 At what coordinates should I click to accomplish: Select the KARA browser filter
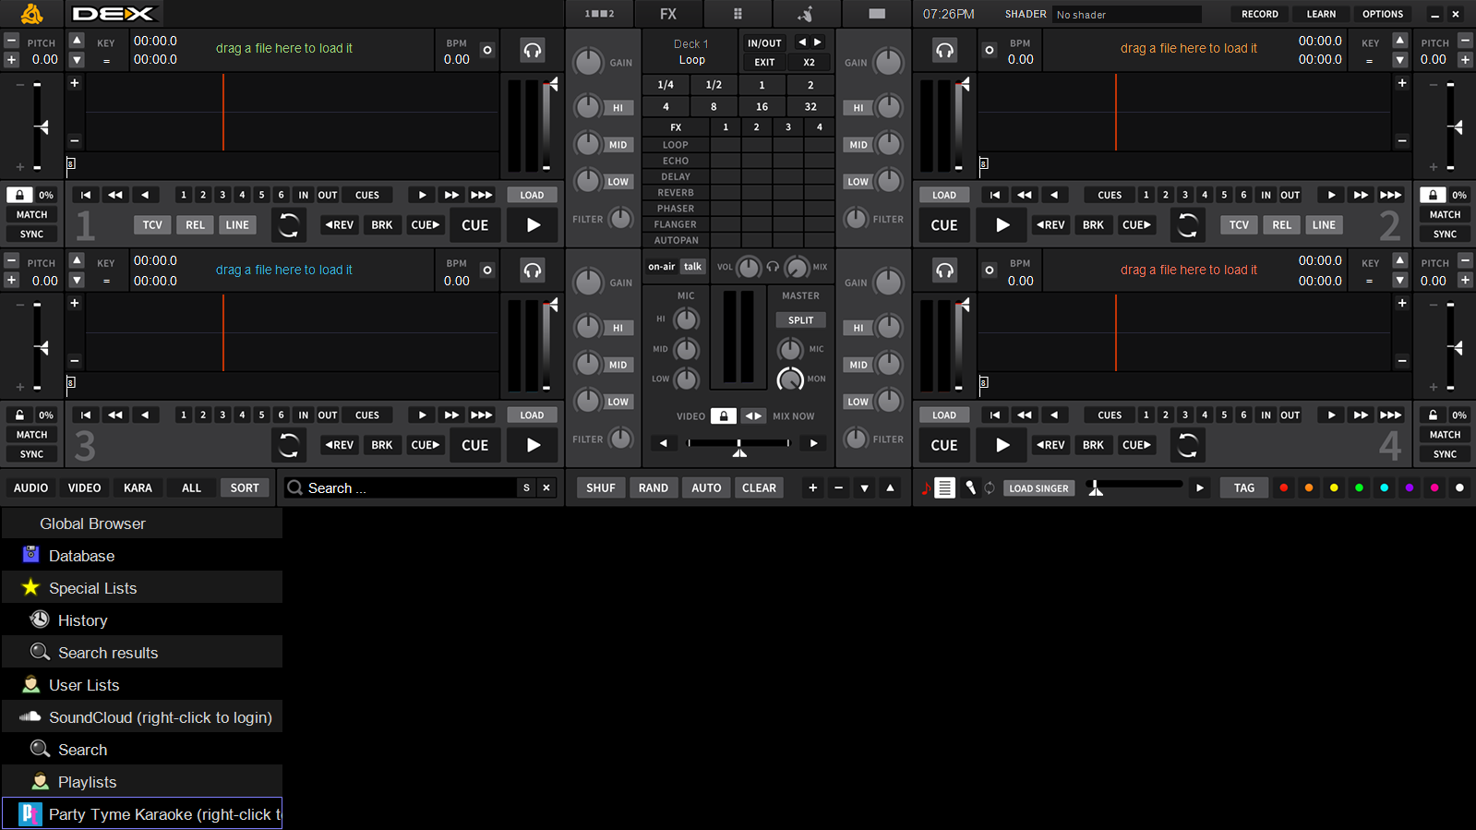tap(138, 488)
